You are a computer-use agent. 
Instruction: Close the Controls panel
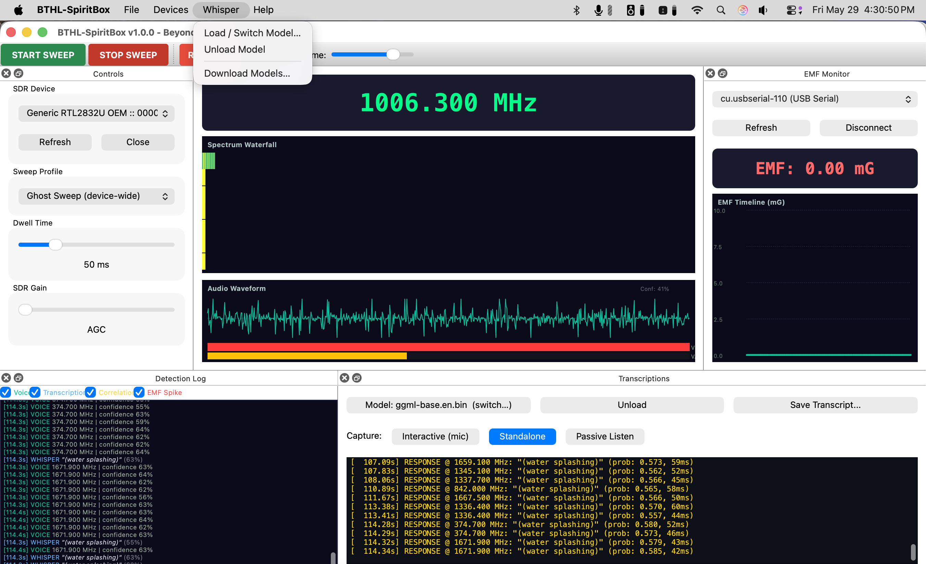tap(6, 73)
